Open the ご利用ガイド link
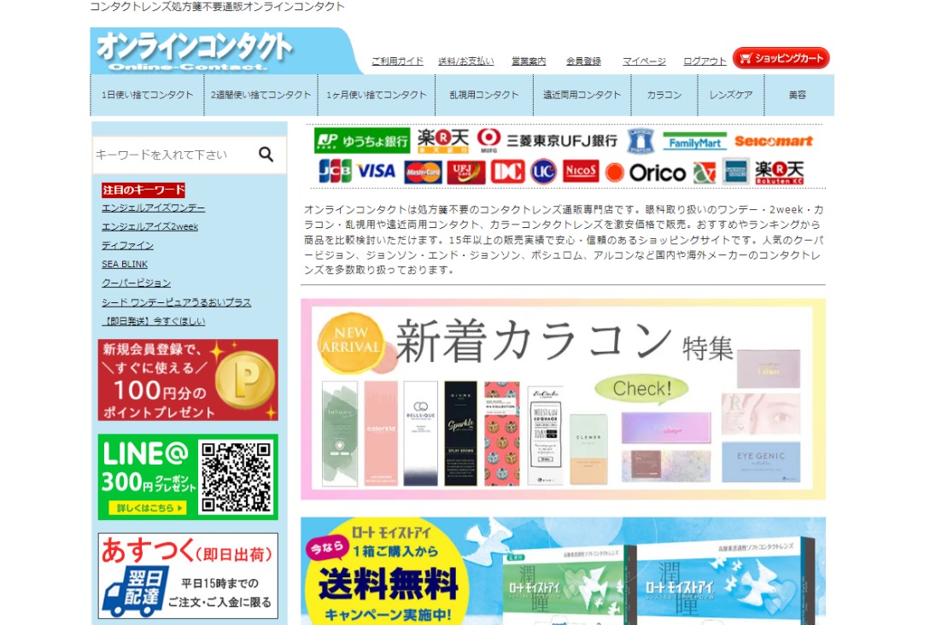The image size is (930, 625). [397, 61]
